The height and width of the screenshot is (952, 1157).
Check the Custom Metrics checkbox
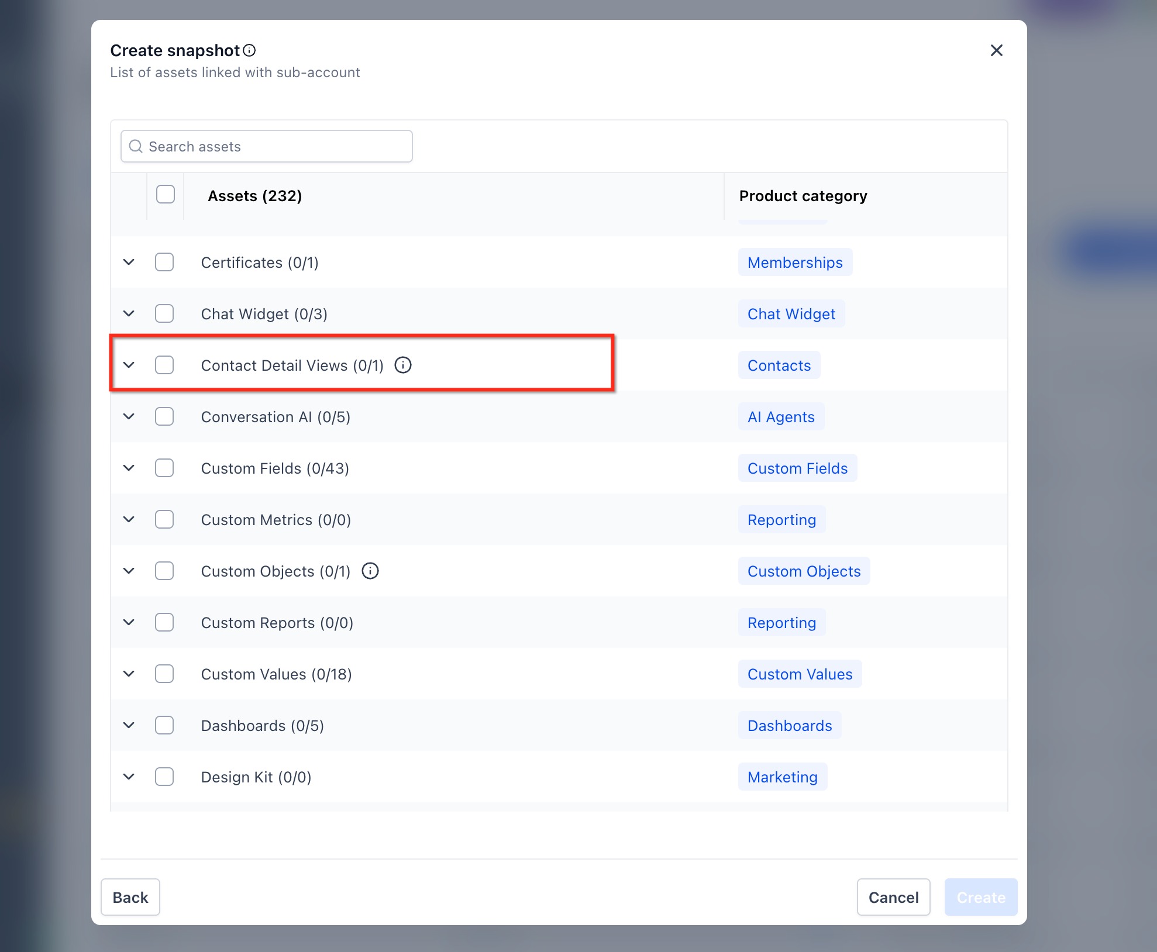(164, 519)
